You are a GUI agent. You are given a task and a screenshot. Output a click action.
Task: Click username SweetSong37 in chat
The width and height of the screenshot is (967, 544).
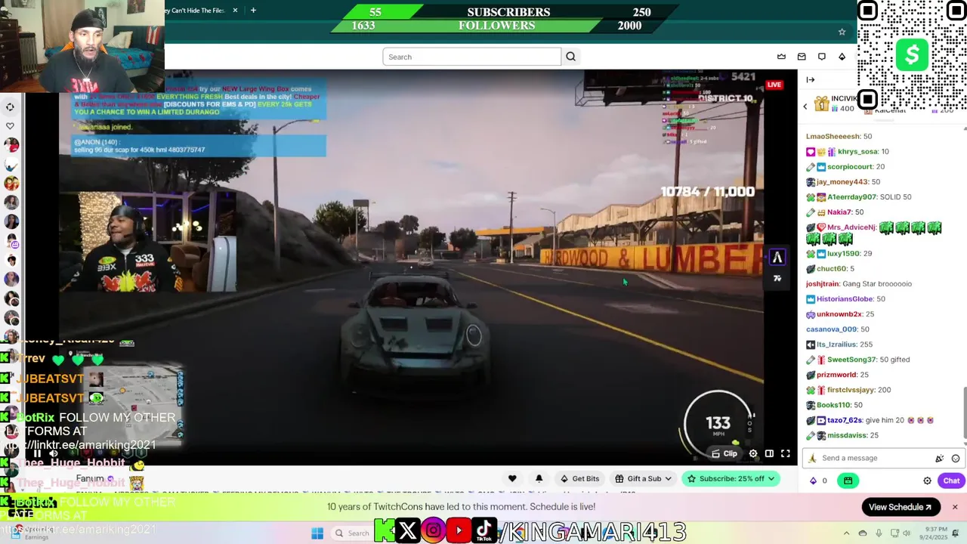point(851,360)
